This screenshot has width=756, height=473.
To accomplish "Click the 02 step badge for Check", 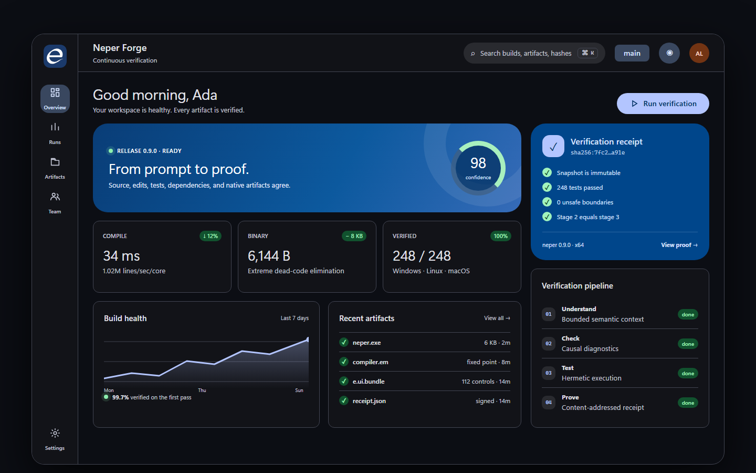I will (x=549, y=344).
